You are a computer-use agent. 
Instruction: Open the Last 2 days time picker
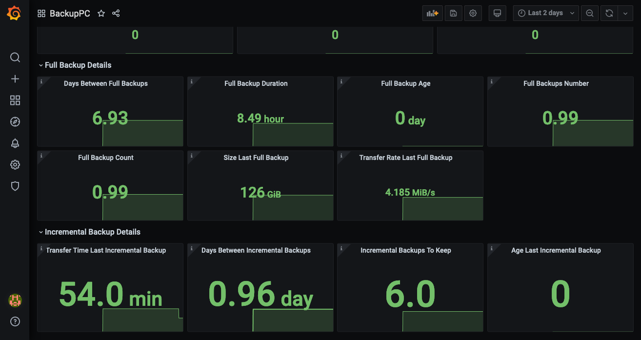(x=545, y=13)
